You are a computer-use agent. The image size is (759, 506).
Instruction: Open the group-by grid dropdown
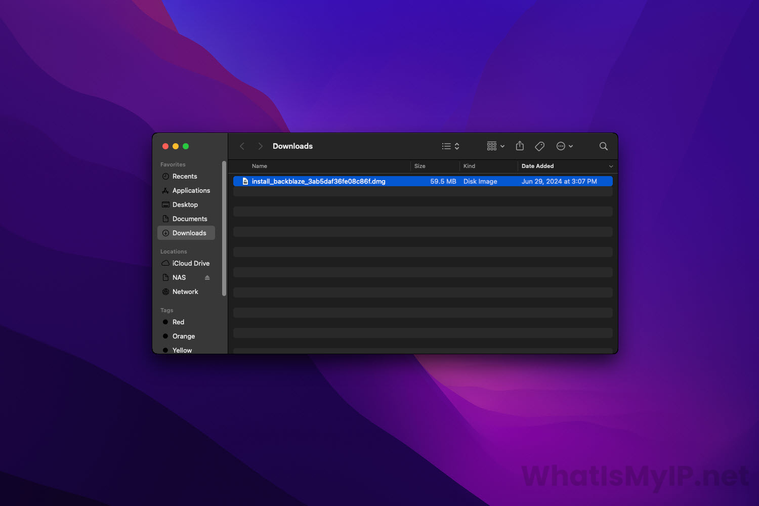(495, 146)
